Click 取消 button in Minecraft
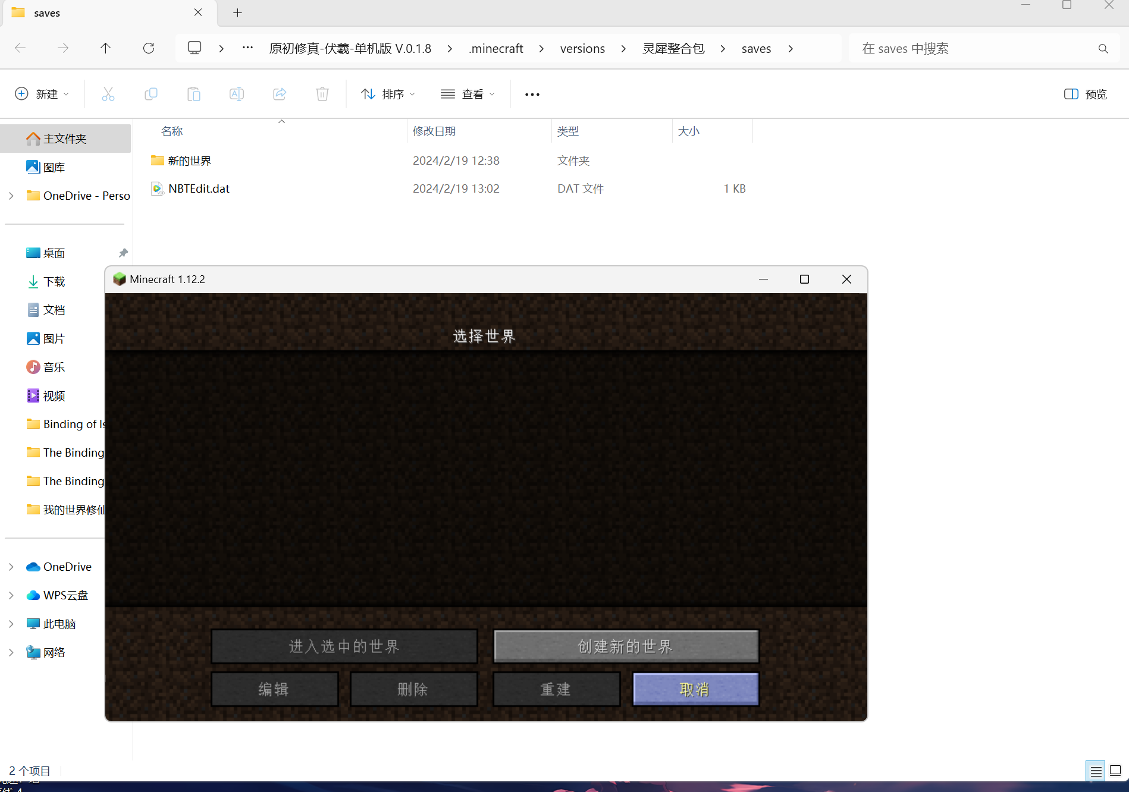 [x=695, y=689]
